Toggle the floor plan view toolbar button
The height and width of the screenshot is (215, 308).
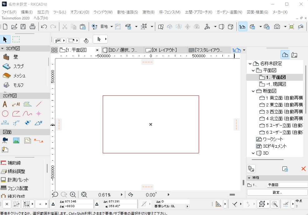tap(243, 27)
